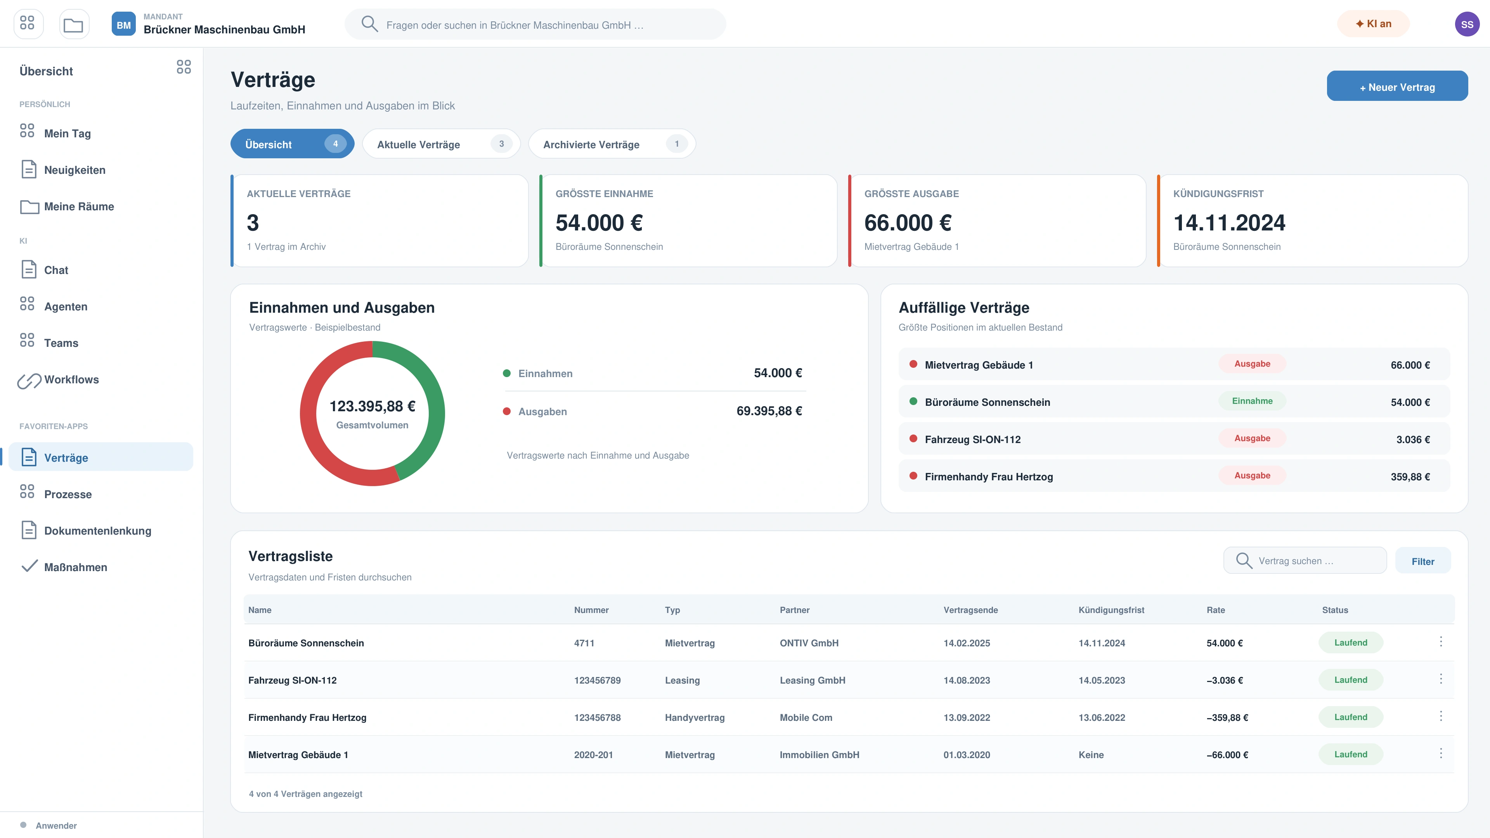Image resolution: width=1490 pixels, height=838 pixels.
Task: Toggle the KI an switch
Action: pos(1373,24)
